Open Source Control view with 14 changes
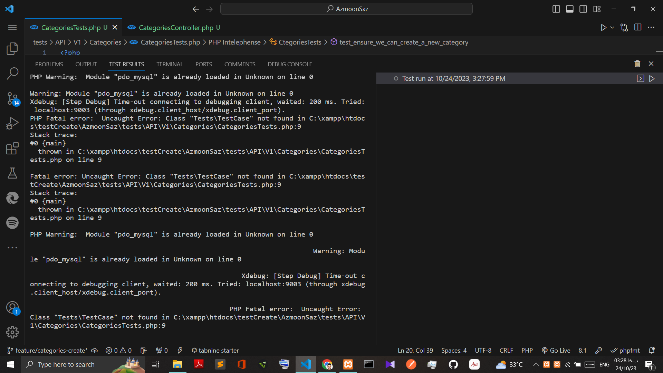This screenshot has width=663, height=373. pyautogui.click(x=12, y=99)
